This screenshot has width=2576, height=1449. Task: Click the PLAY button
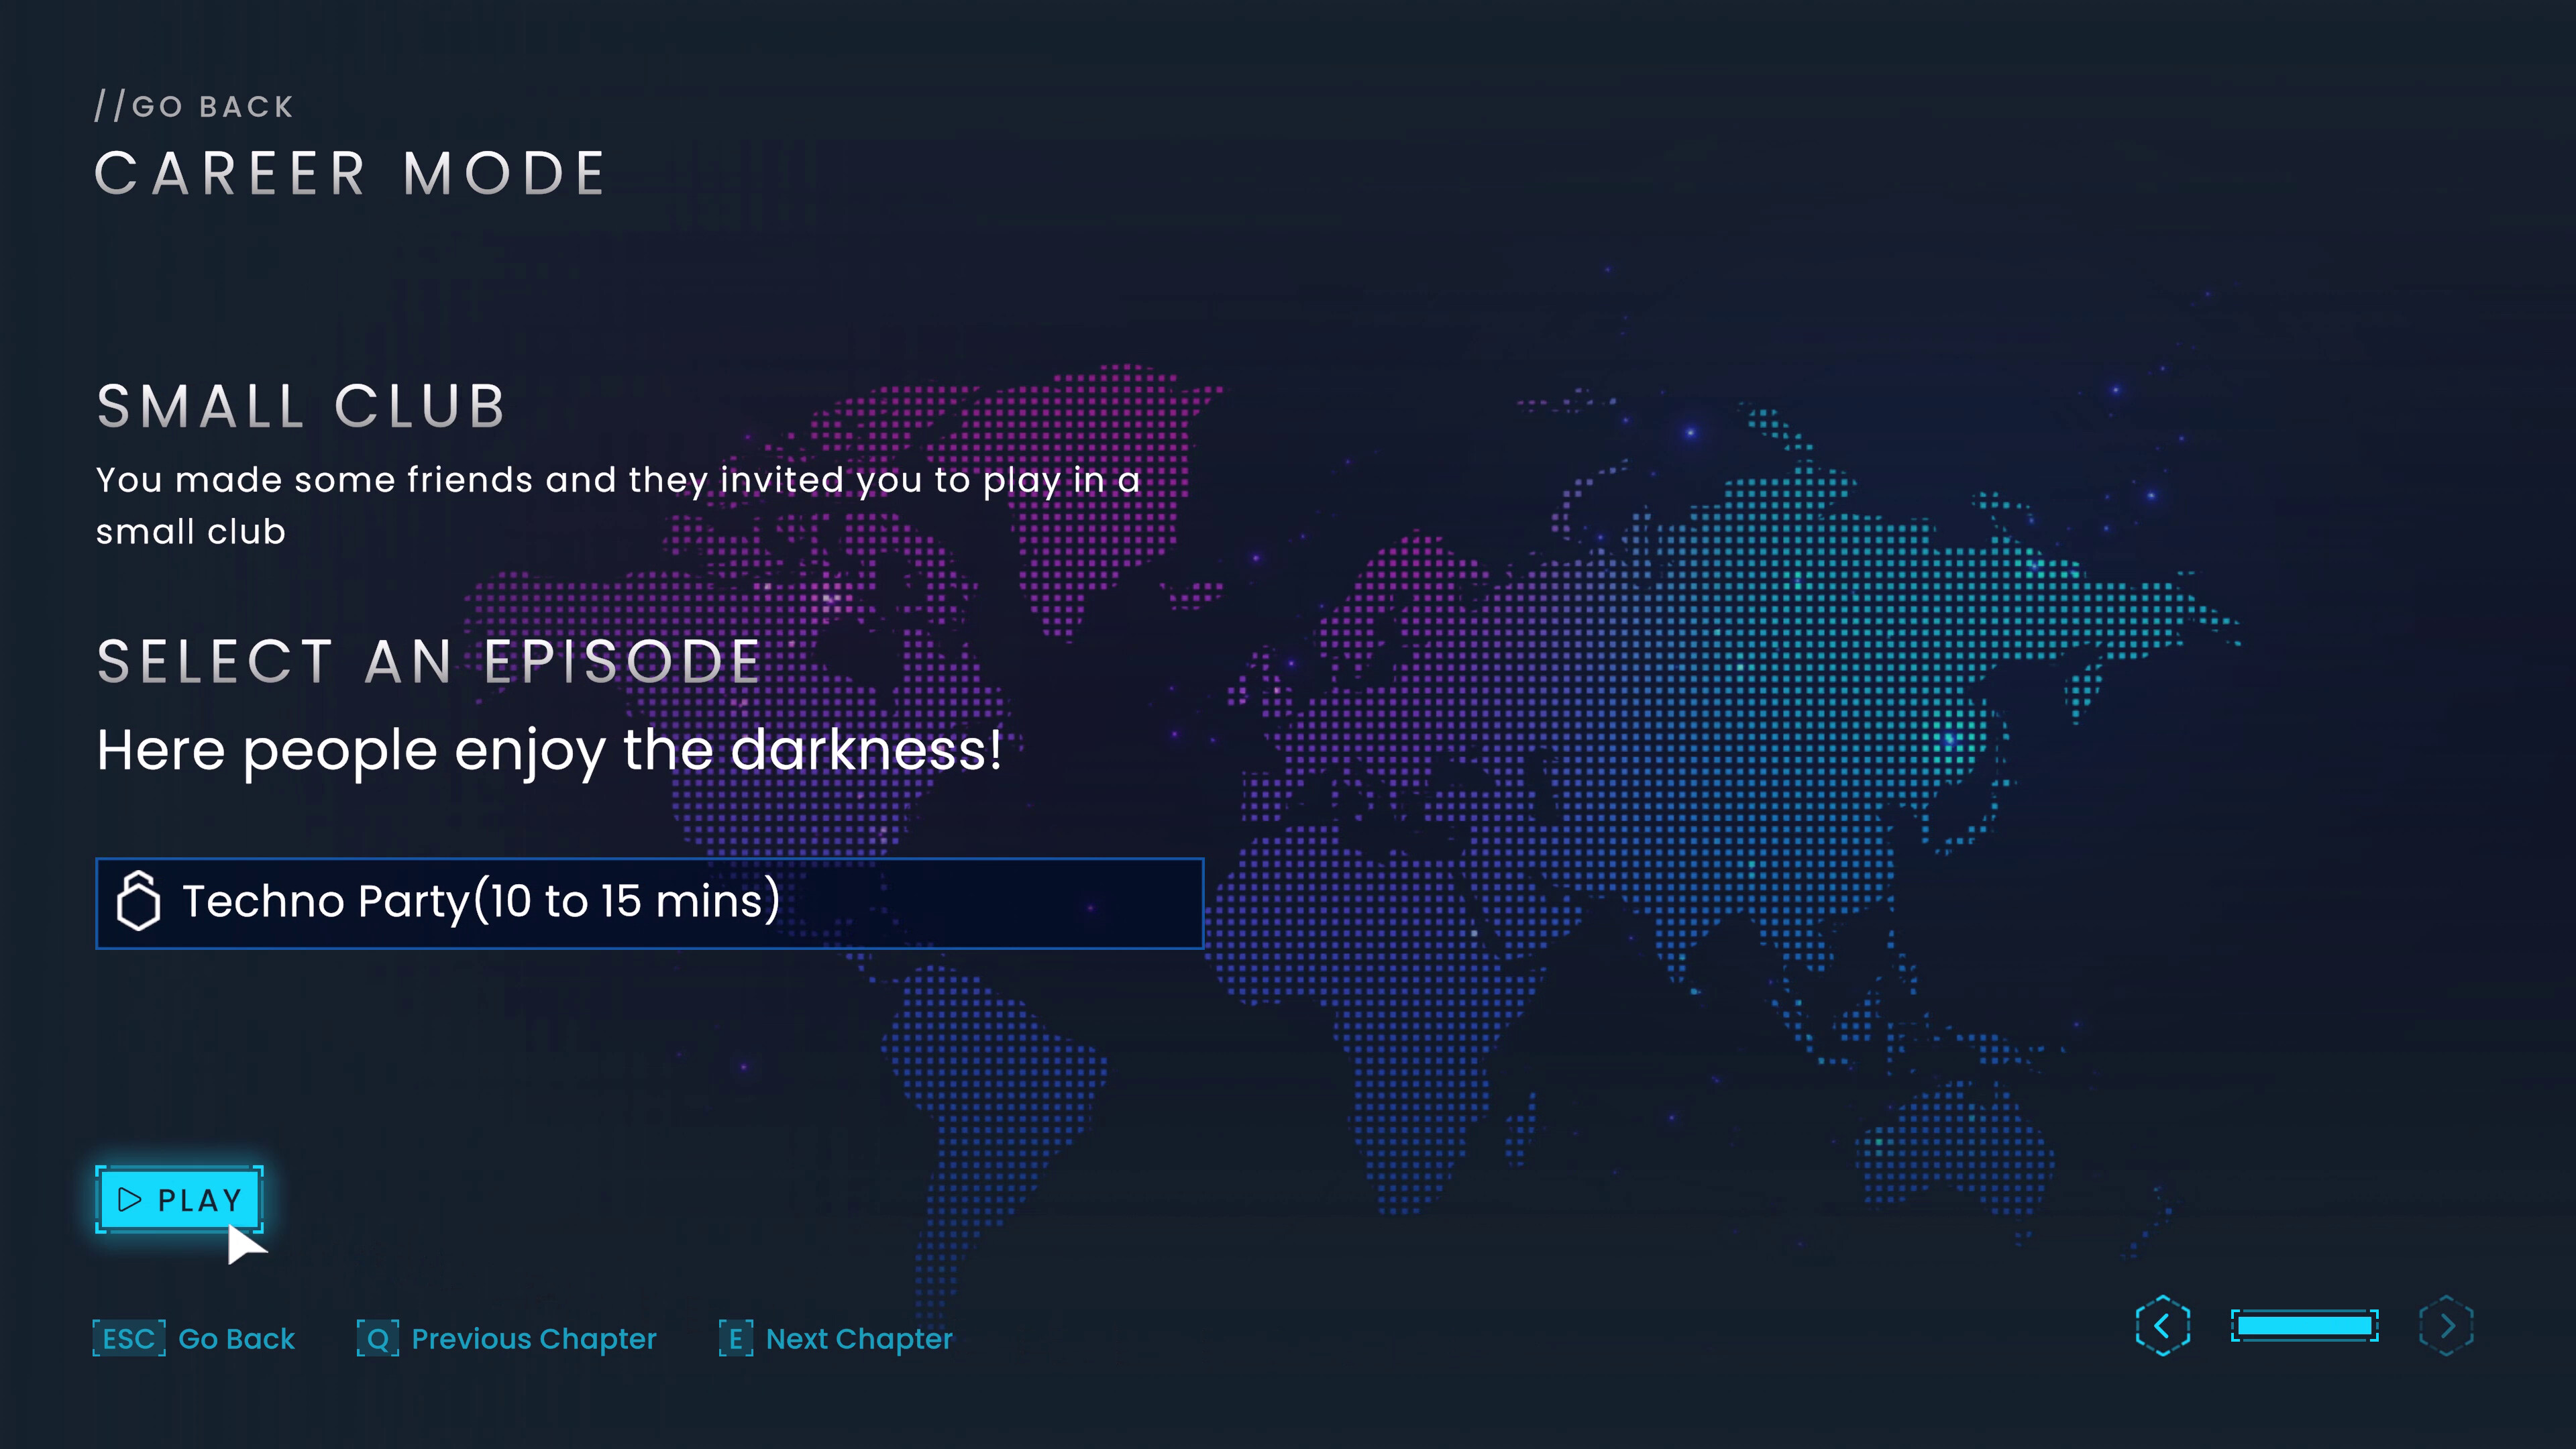pos(178,1201)
